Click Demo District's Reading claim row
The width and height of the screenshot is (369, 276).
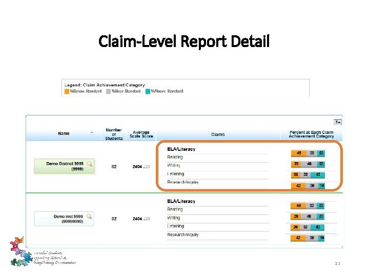click(218, 157)
